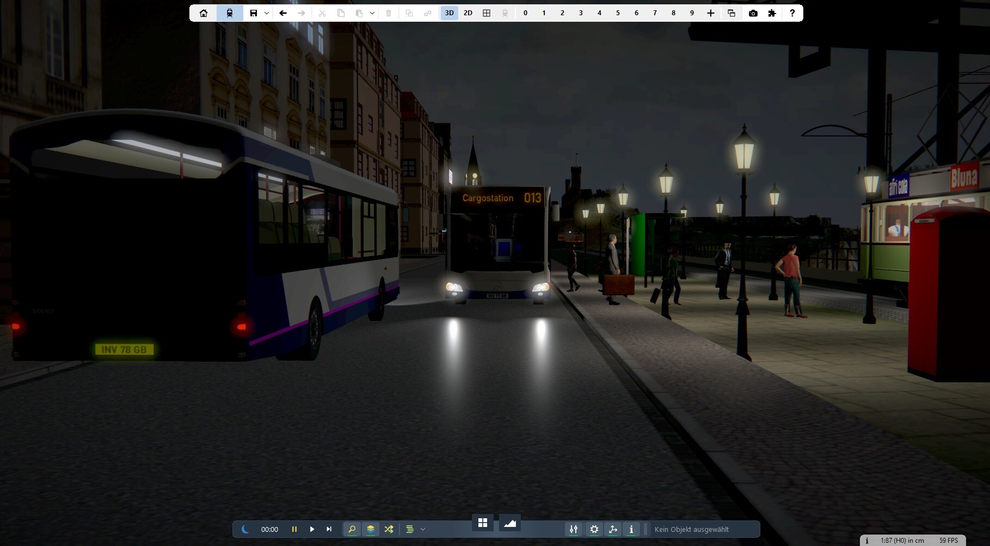Viewport: 990px width, 546px height.
Task: Expand the save options dropdown arrow
Action: click(x=267, y=13)
